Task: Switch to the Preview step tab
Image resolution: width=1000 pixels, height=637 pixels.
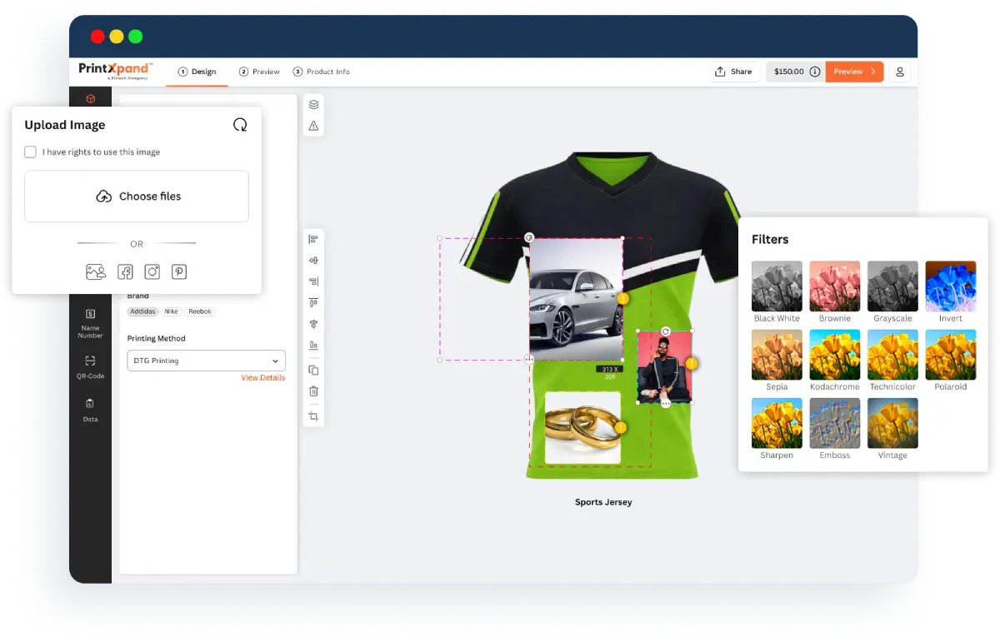Action: (259, 72)
